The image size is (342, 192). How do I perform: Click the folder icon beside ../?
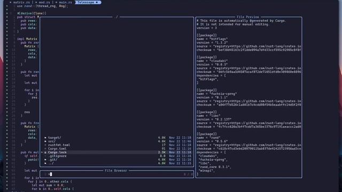click(x=45, y=163)
